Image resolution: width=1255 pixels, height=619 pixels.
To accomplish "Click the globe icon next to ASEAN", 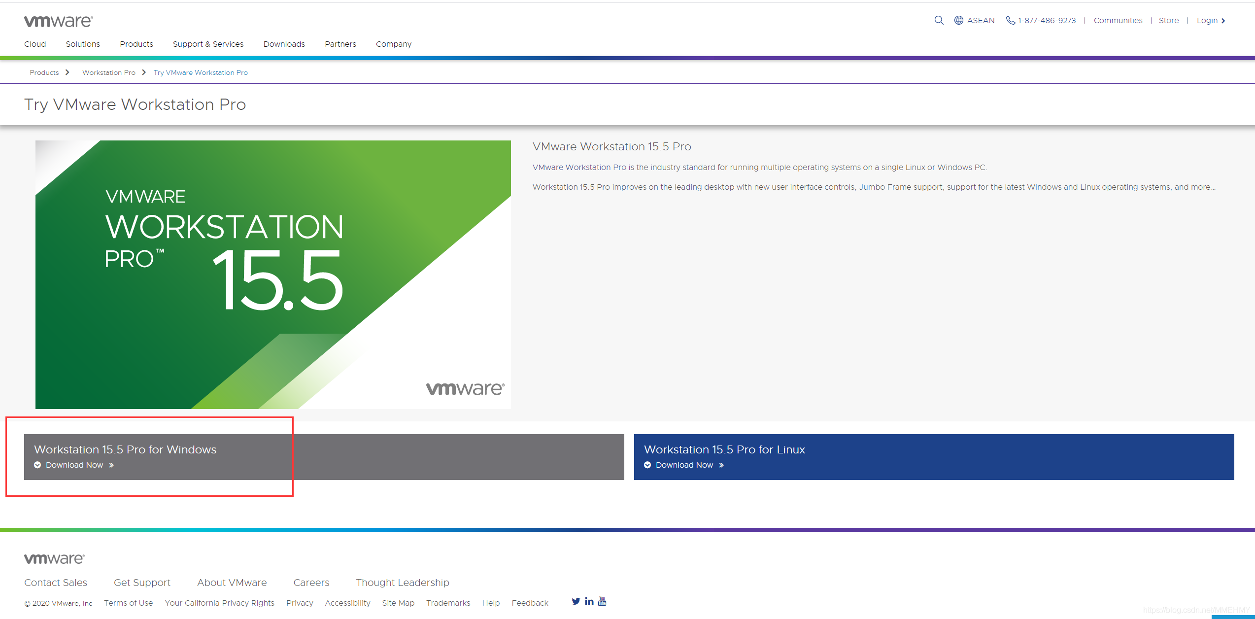I will [958, 20].
